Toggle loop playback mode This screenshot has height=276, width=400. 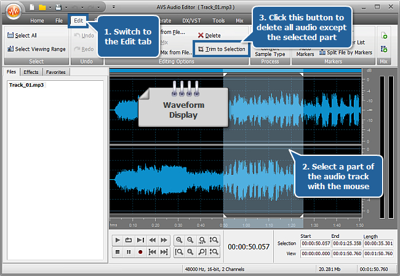point(129,240)
